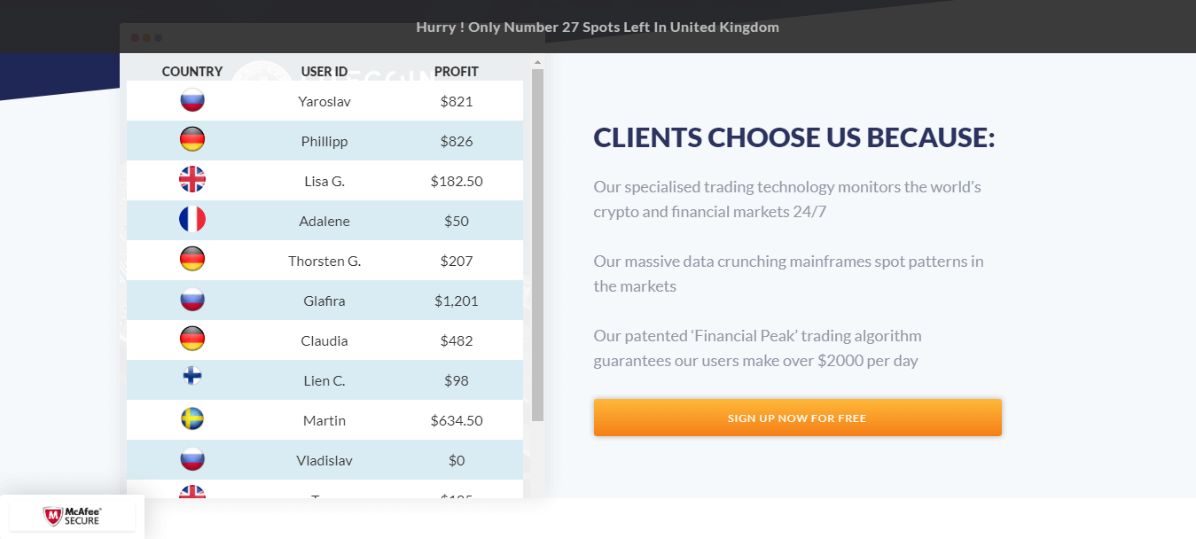This screenshot has height=539, width=1196.
Task: Click the Finnish flag beside Lien C.
Action: [x=192, y=377]
